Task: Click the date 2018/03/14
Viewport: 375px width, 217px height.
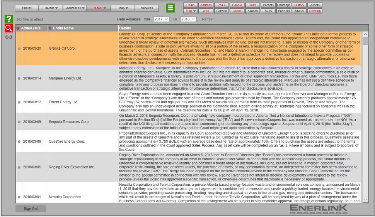Action: coord(32,78)
